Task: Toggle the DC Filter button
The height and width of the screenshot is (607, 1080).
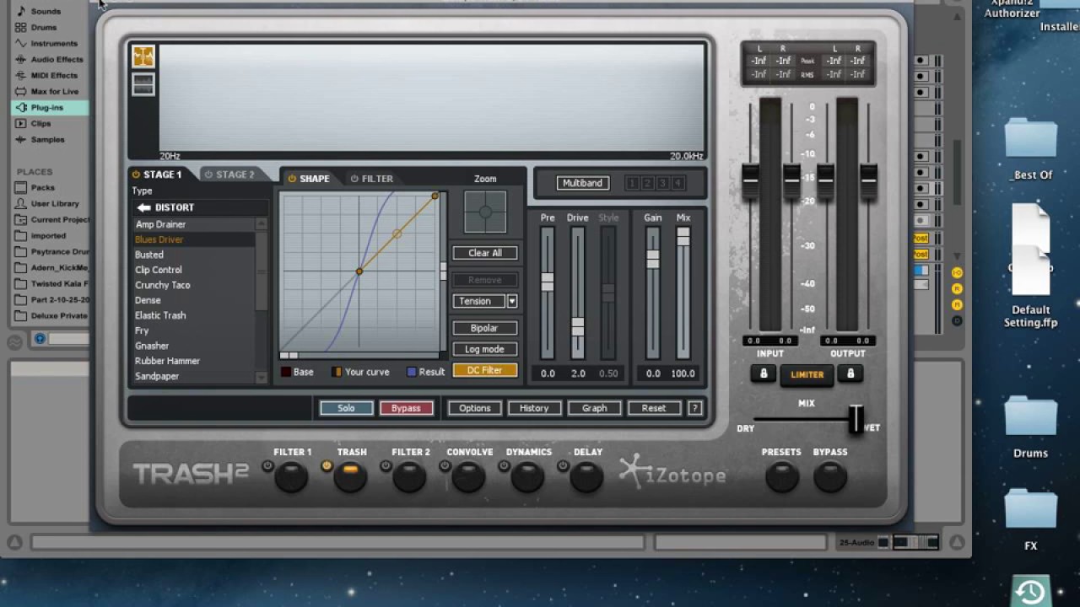Action: pos(485,370)
